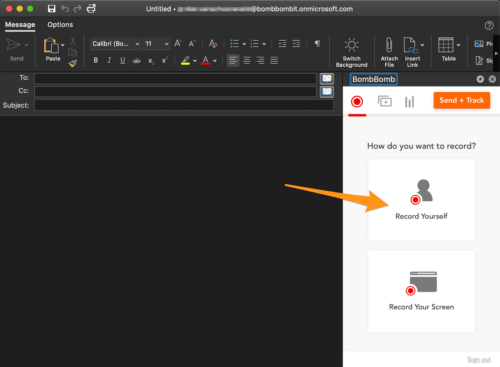Click Switch Background sun icon
Image resolution: width=500 pixels, height=367 pixels.
[352, 45]
